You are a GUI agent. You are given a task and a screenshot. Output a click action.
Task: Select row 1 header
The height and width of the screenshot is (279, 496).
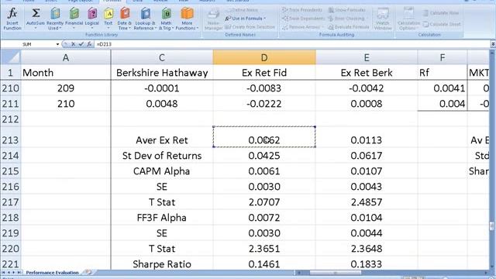[x=10, y=72]
